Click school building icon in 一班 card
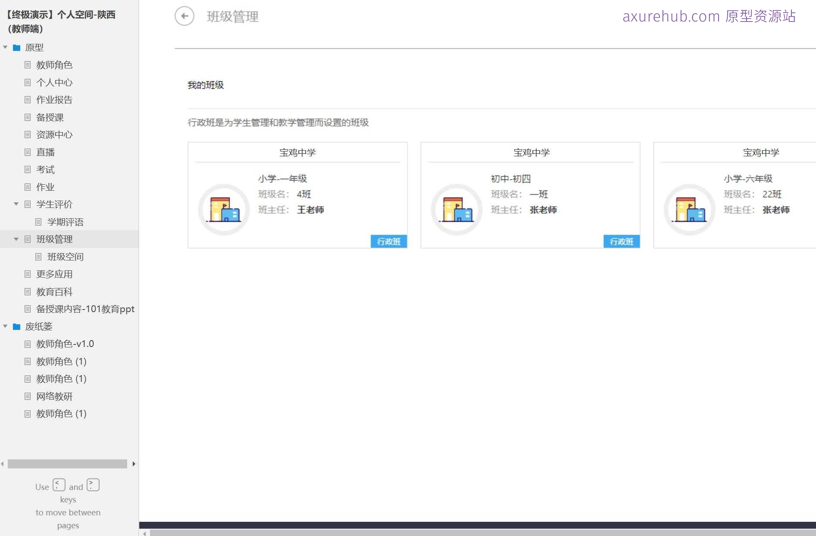The image size is (816, 536). (456, 210)
